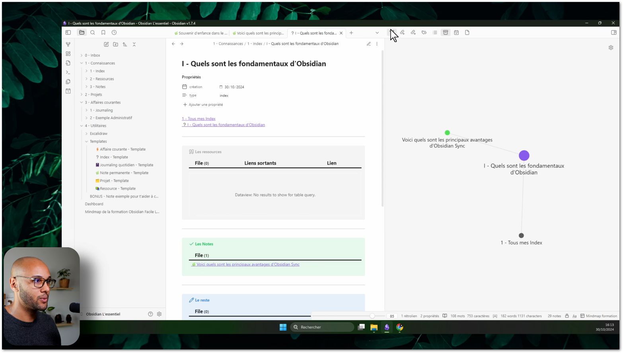Open the 1 - Tous mes Index link
Viewport: 623px width, 353px height.
(199, 118)
